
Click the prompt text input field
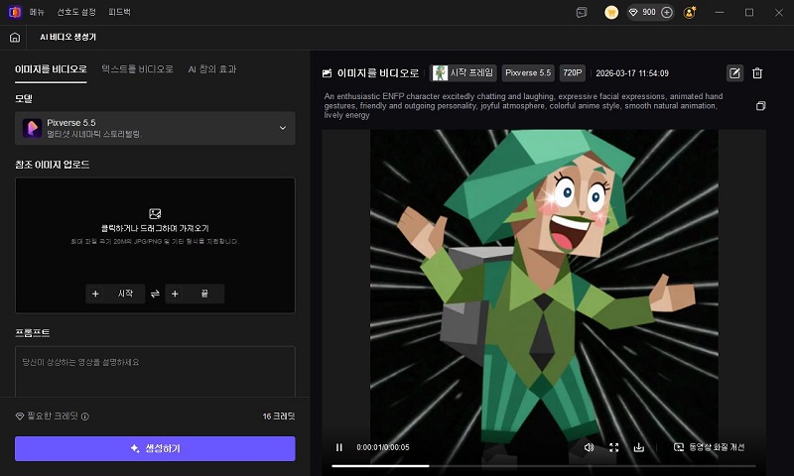pos(155,372)
